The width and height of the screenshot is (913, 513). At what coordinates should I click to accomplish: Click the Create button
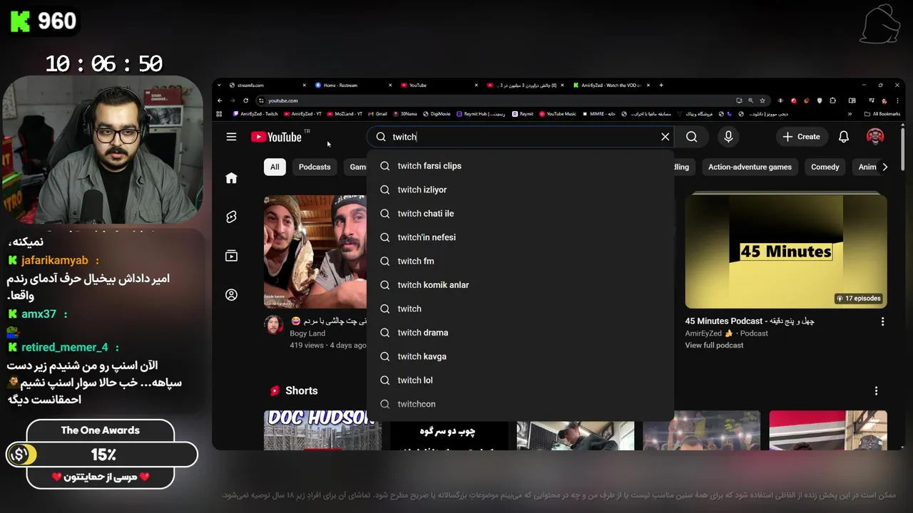801,137
